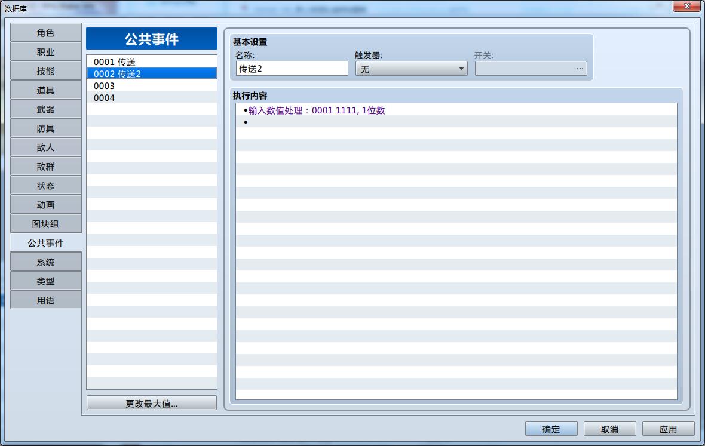Select the 输入数值处理 command line

click(456, 110)
